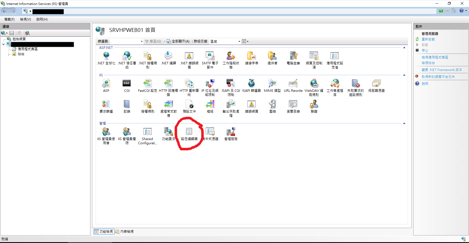
Task: Switch to 功能檢視 tab
Action: click(x=104, y=231)
